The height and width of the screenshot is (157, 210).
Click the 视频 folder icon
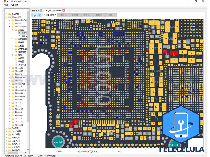(16, 55)
